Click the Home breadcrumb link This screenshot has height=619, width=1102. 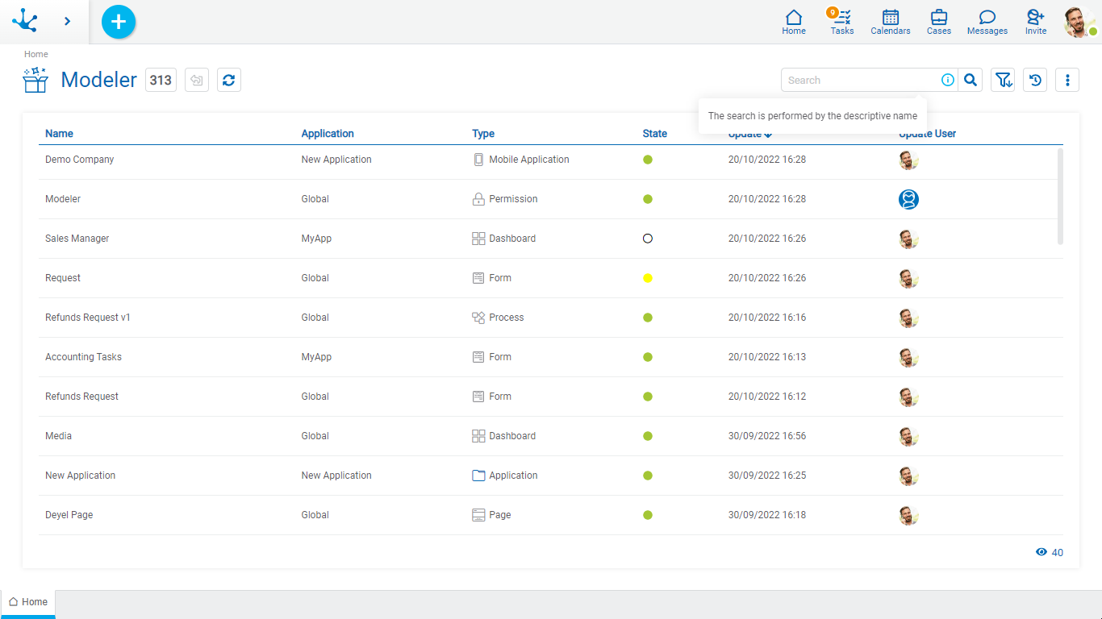click(35, 54)
